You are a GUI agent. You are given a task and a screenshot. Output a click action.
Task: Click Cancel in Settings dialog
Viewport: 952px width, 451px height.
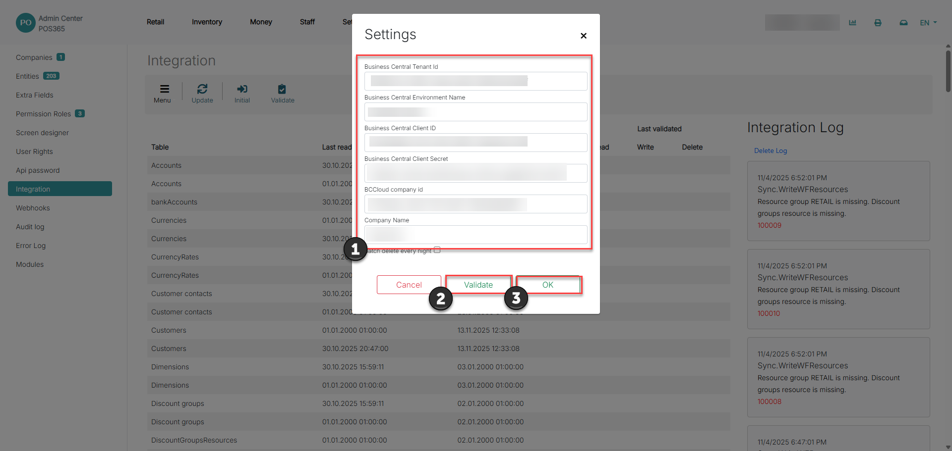point(409,285)
